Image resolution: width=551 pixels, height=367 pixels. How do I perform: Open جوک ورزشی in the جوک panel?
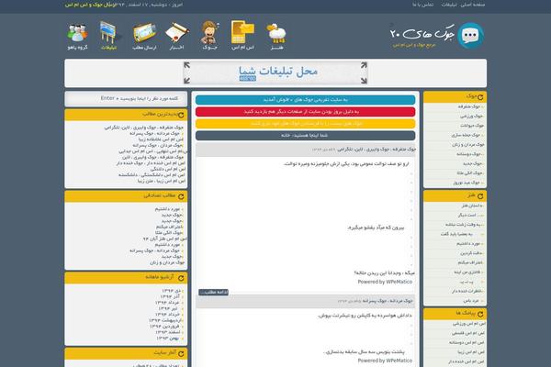(x=472, y=116)
